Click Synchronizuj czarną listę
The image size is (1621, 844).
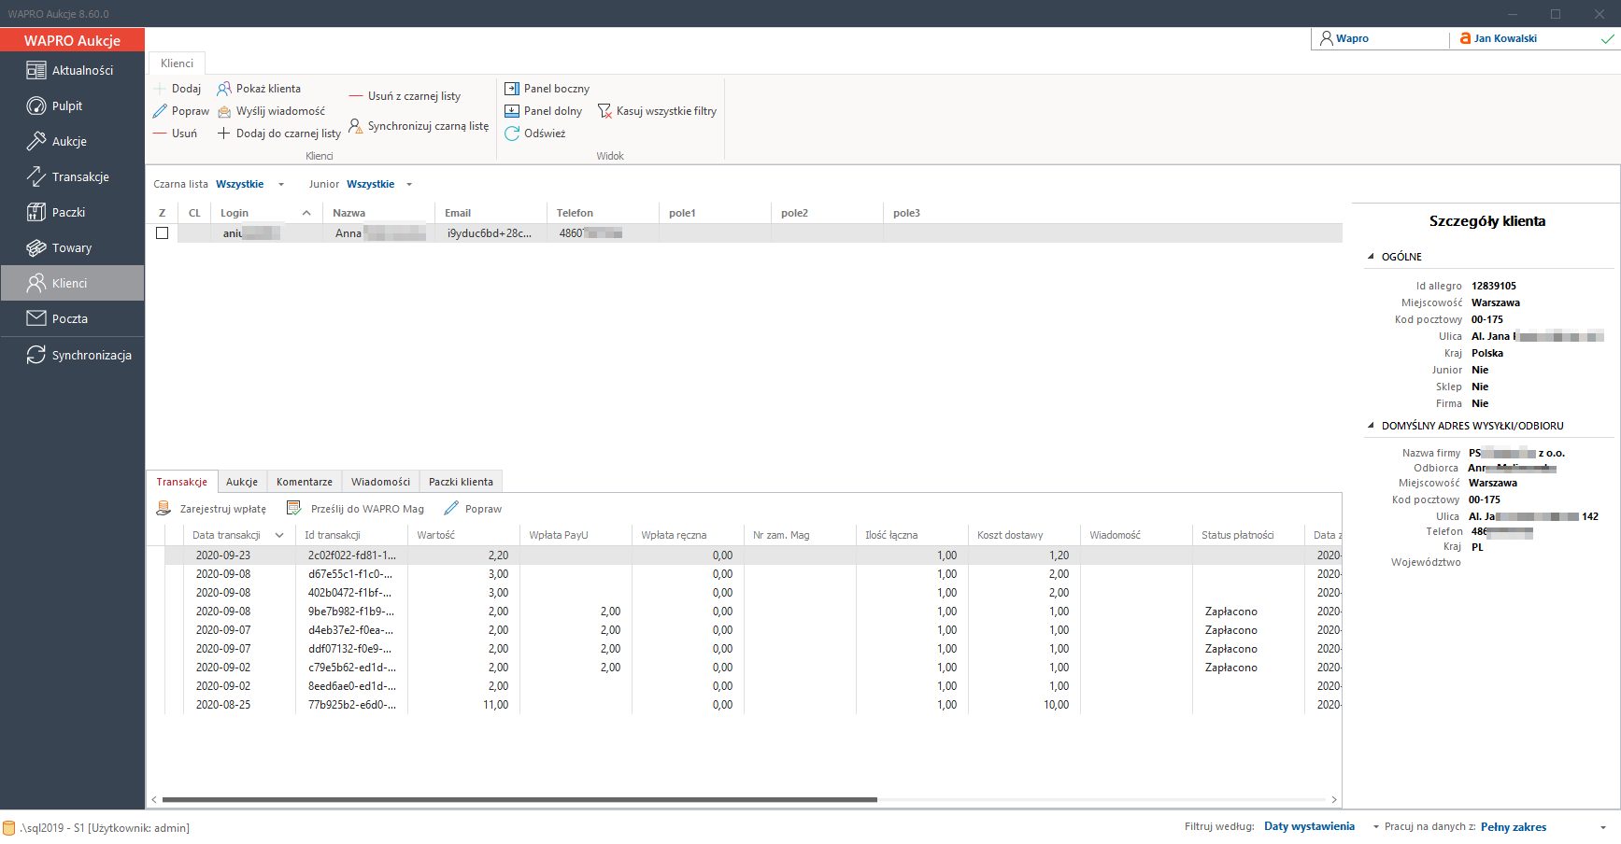pos(419,126)
